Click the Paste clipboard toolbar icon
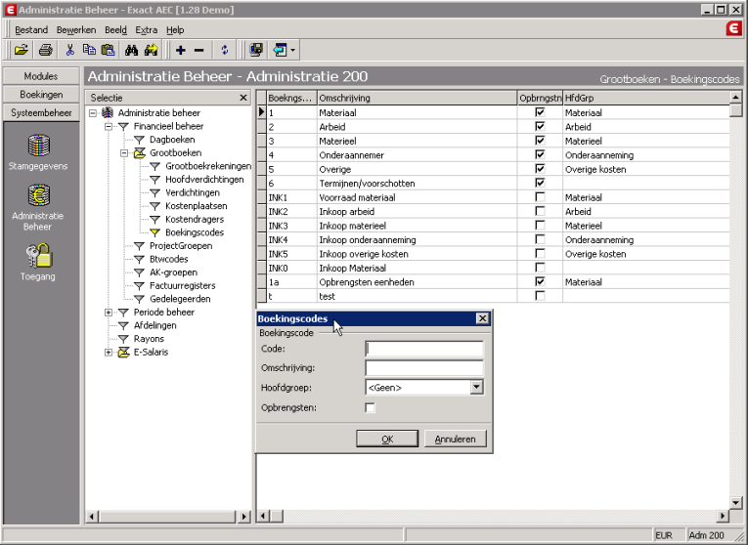The image size is (748, 545). click(x=109, y=50)
